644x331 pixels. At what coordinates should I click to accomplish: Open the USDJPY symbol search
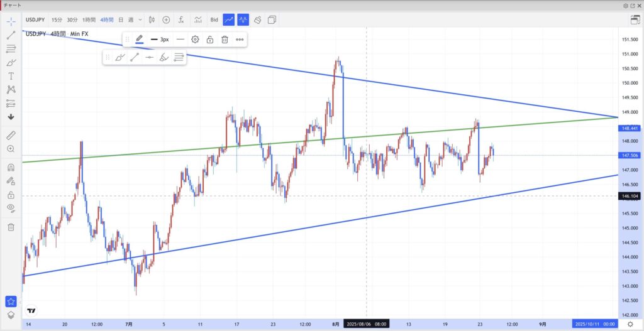coord(35,19)
